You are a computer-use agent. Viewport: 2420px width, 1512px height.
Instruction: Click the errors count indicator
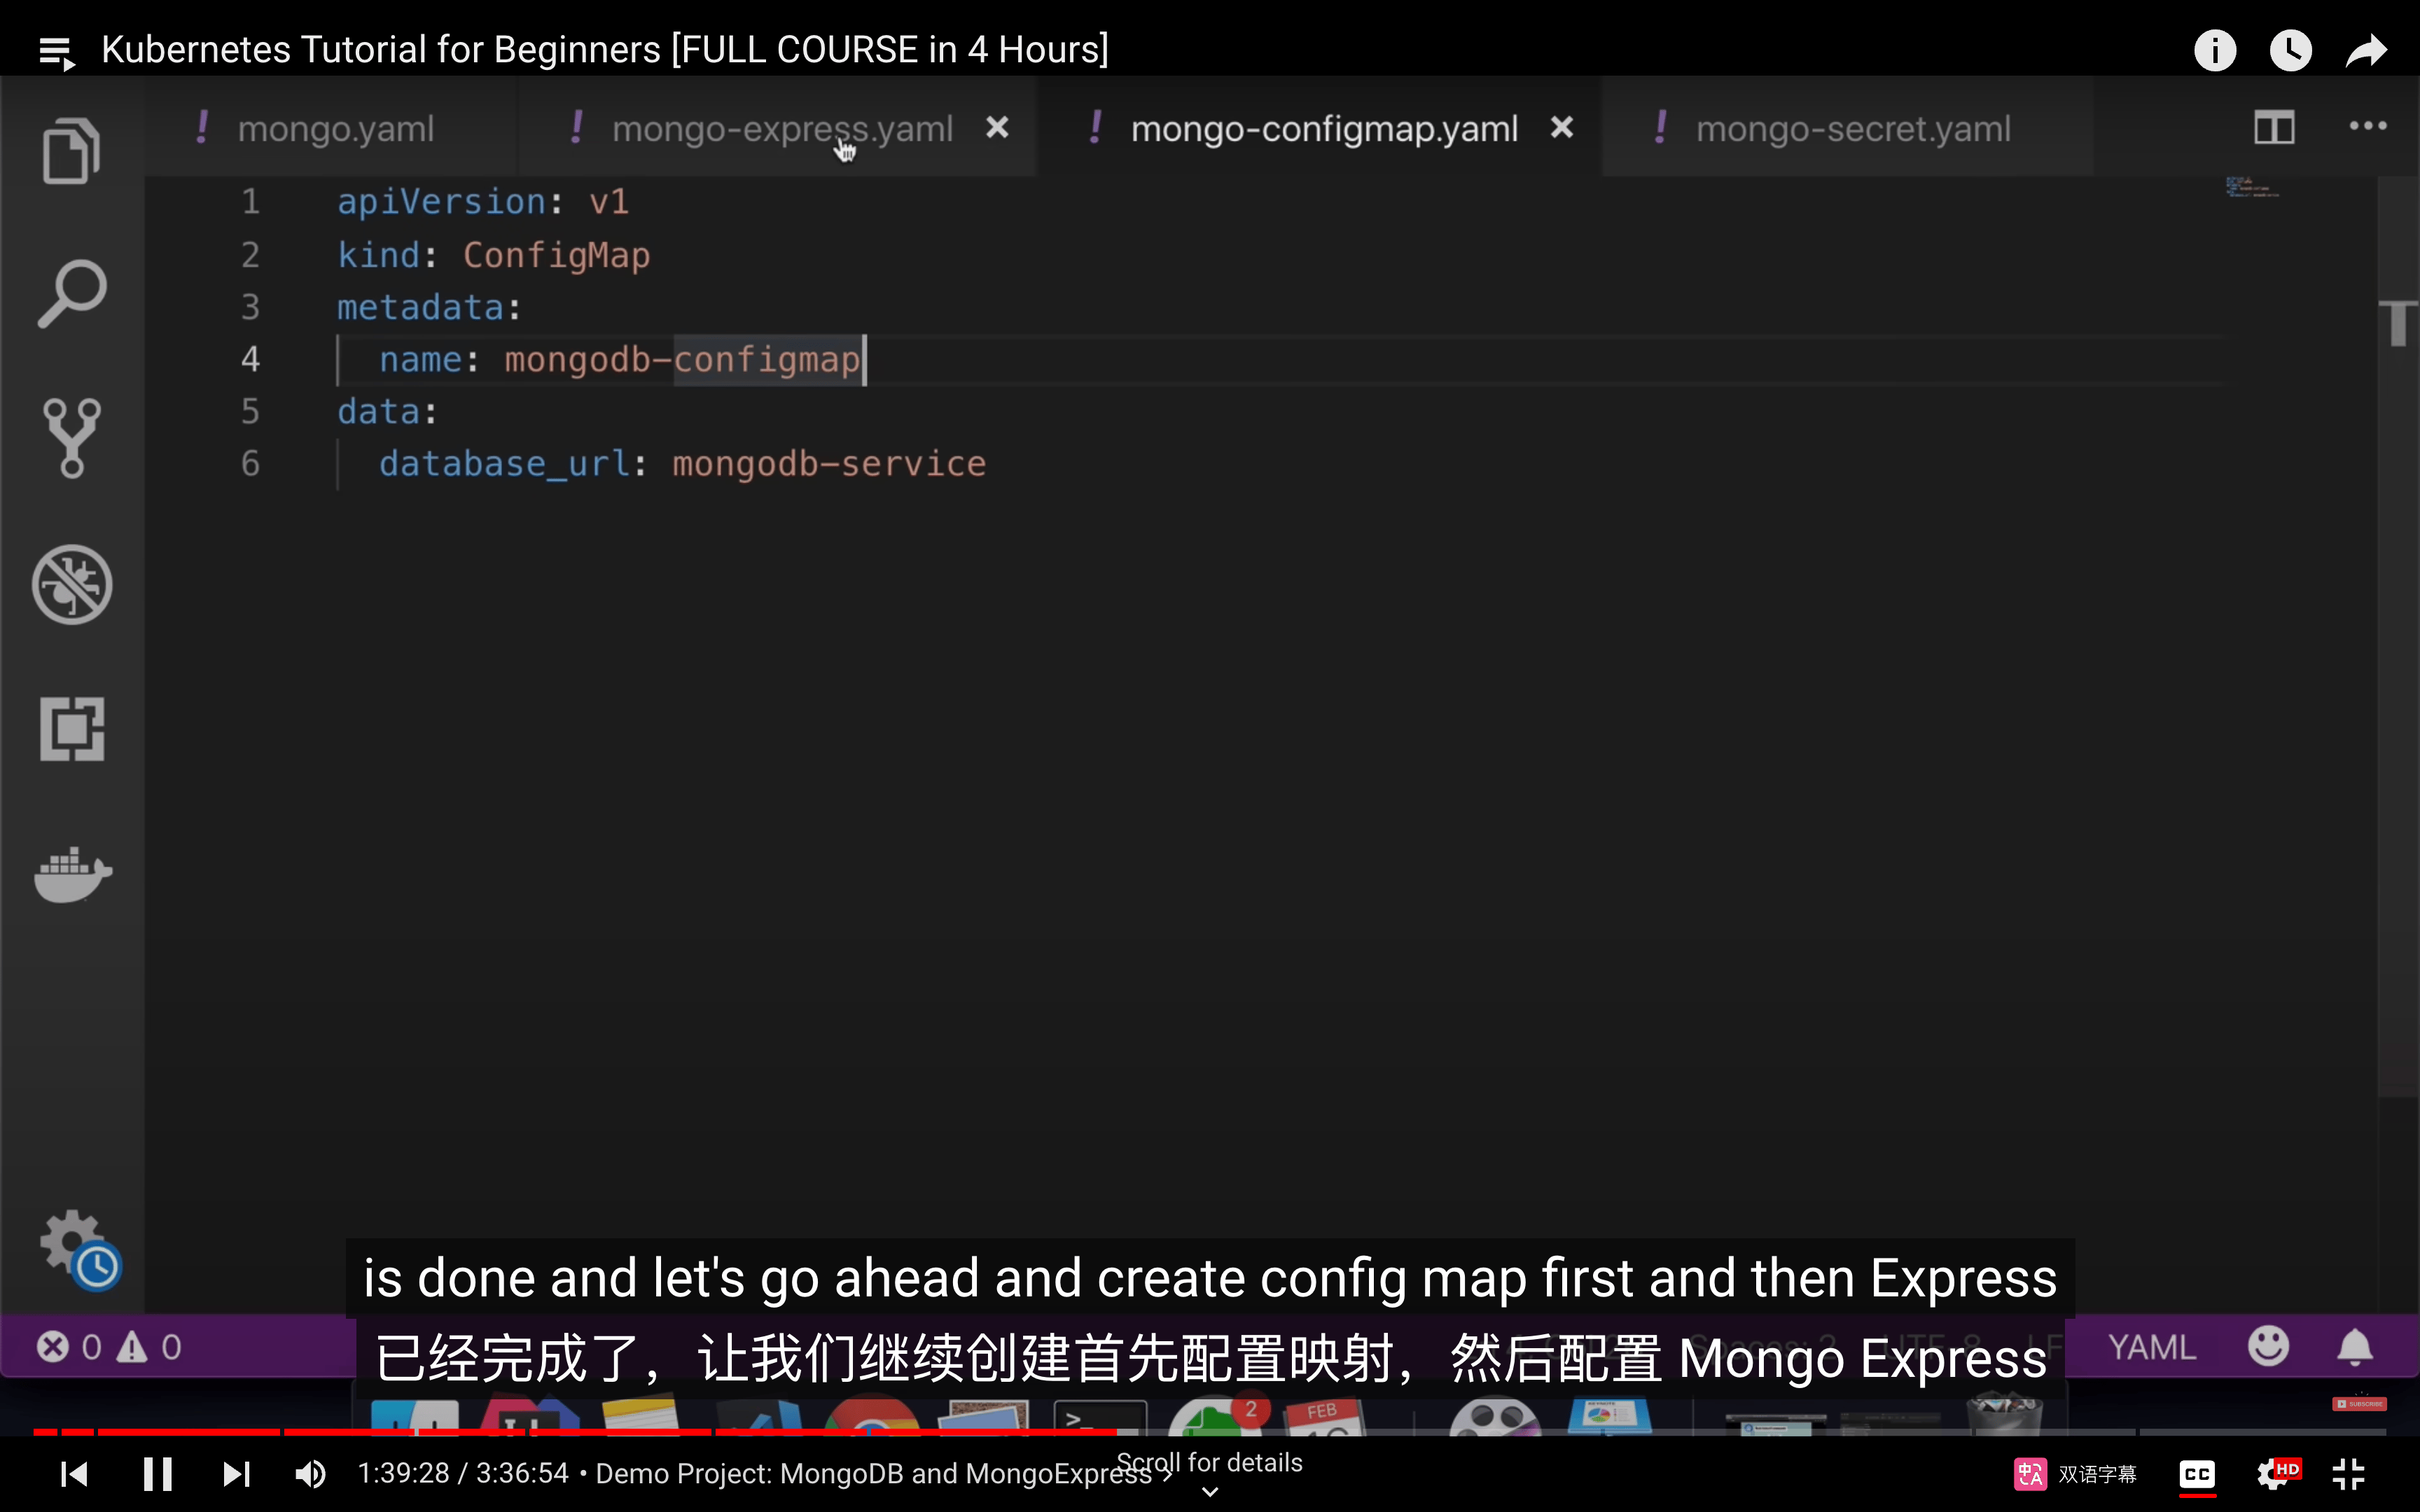pos(70,1347)
